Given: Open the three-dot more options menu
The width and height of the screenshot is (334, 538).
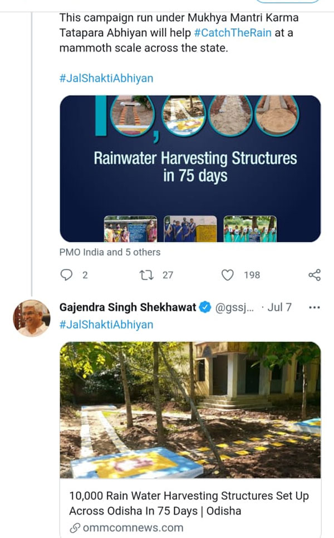Looking at the screenshot, I should tap(315, 307).
